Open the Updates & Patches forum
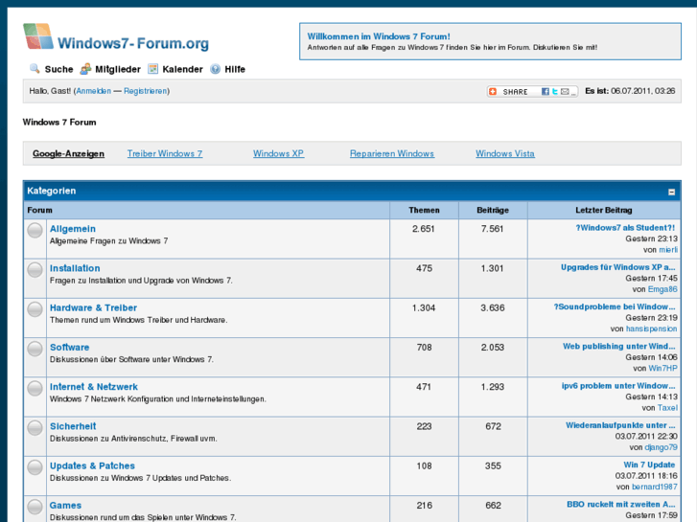Screen dimensions: 697x522 [x=92, y=466]
